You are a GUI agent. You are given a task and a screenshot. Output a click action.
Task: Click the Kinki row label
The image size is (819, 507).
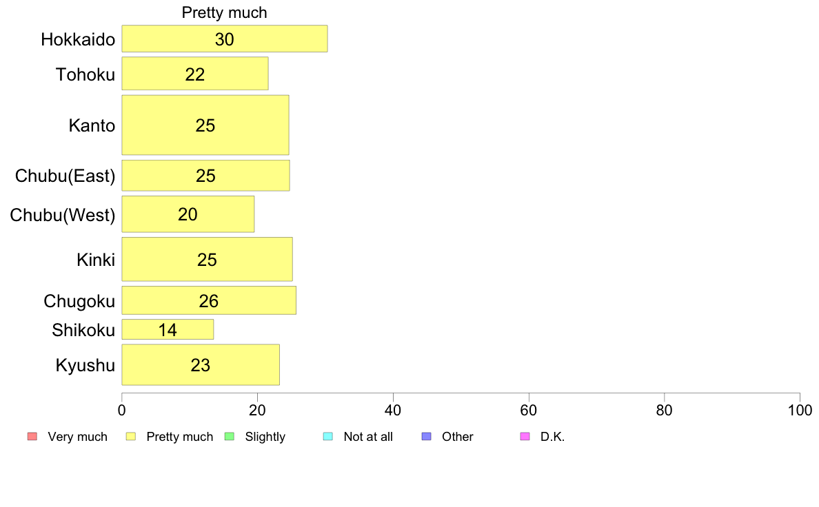pyautogui.click(x=96, y=260)
